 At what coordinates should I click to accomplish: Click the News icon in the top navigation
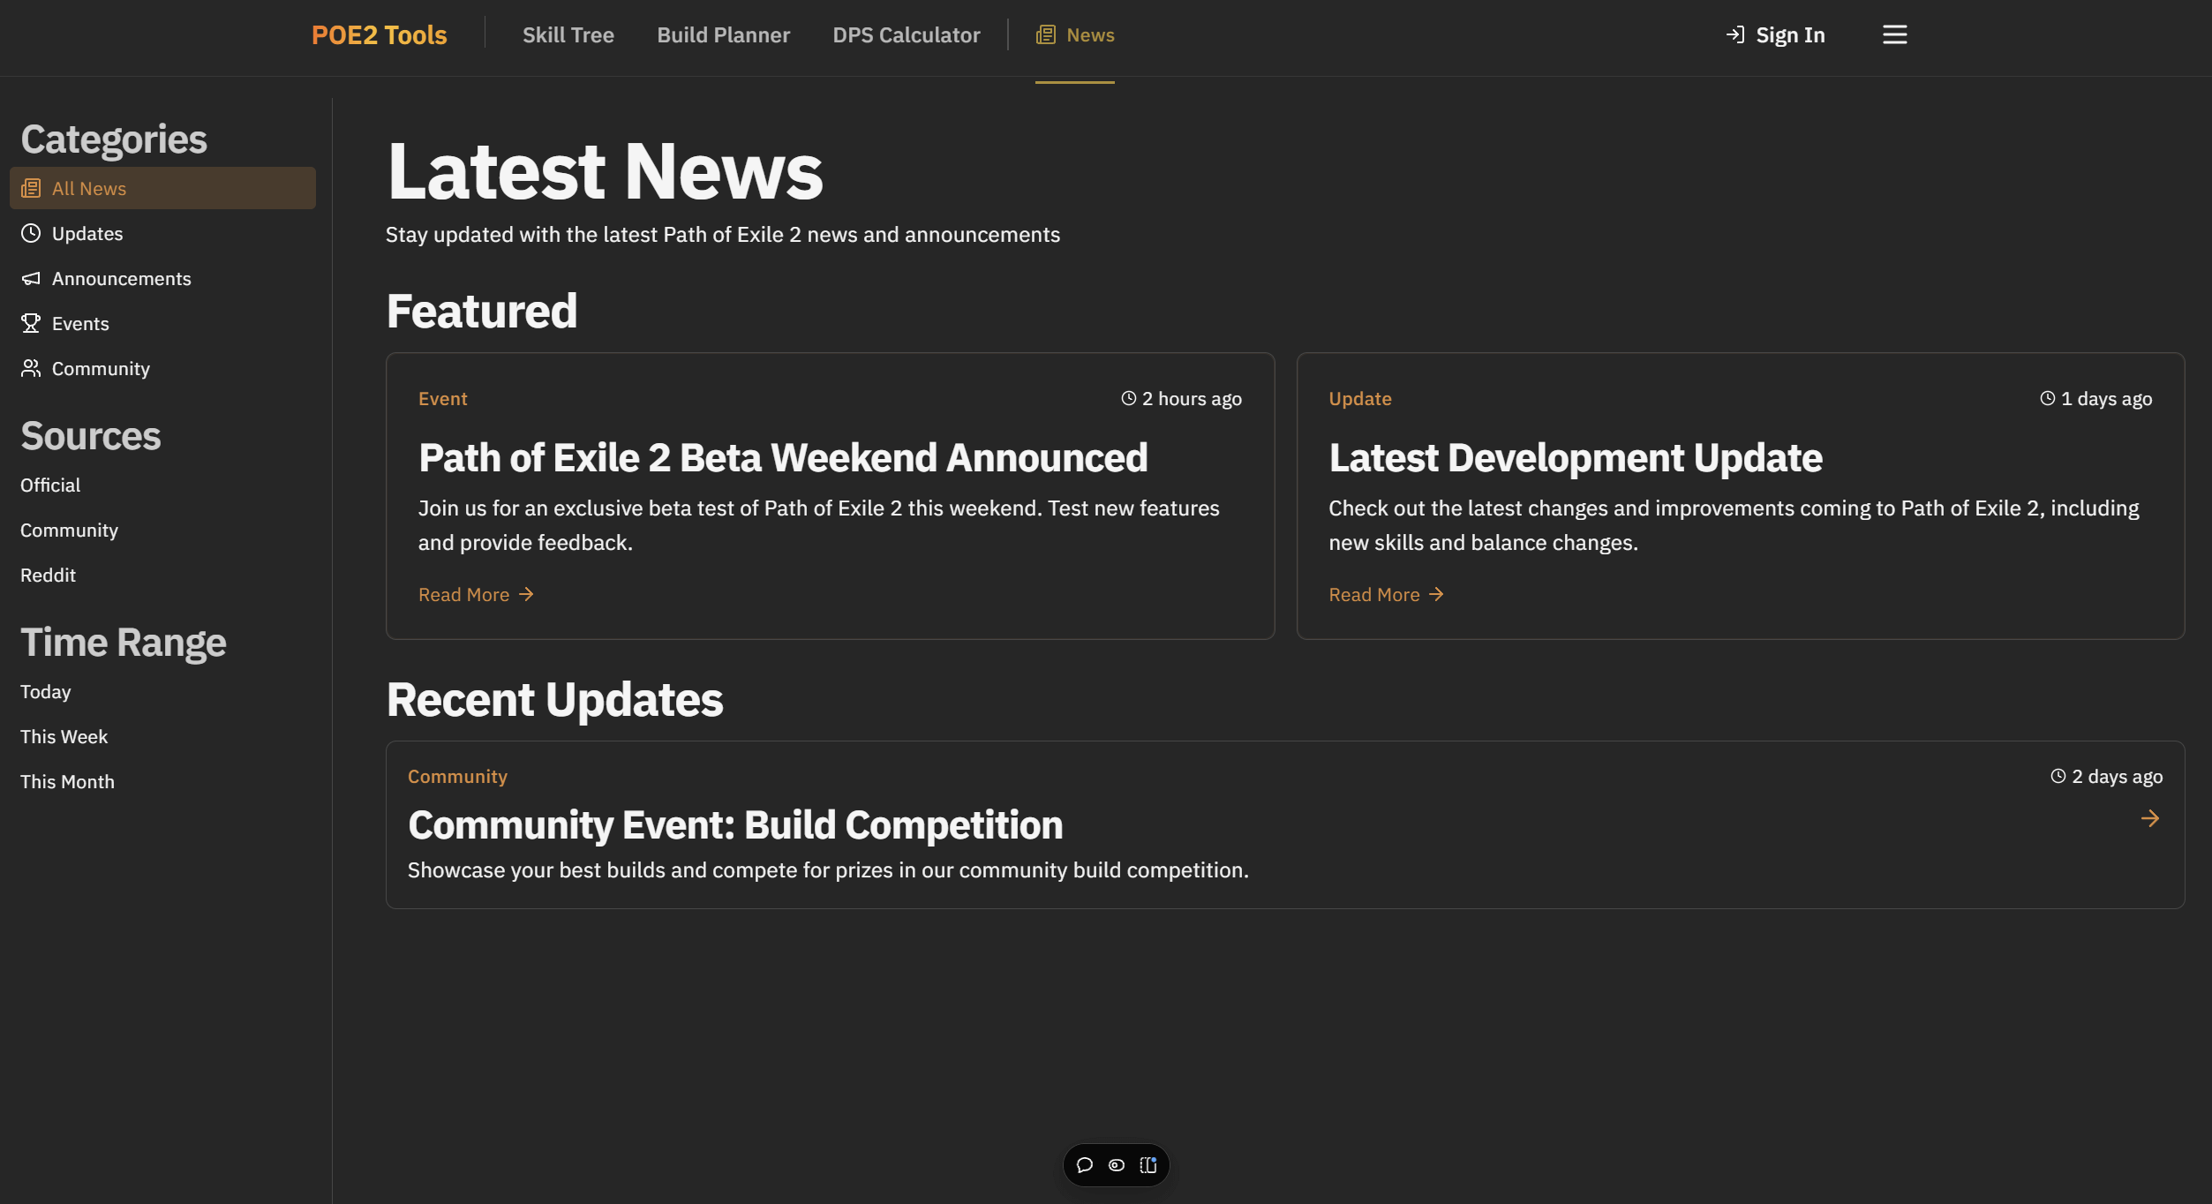point(1045,34)
